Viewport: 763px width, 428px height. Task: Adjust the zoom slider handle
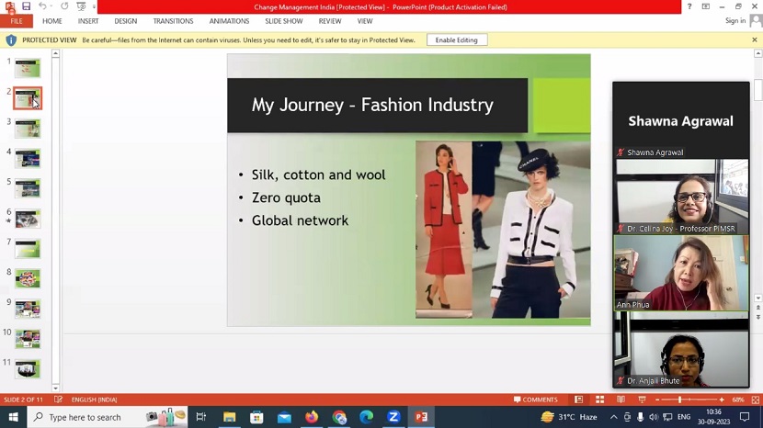(679, 400)
